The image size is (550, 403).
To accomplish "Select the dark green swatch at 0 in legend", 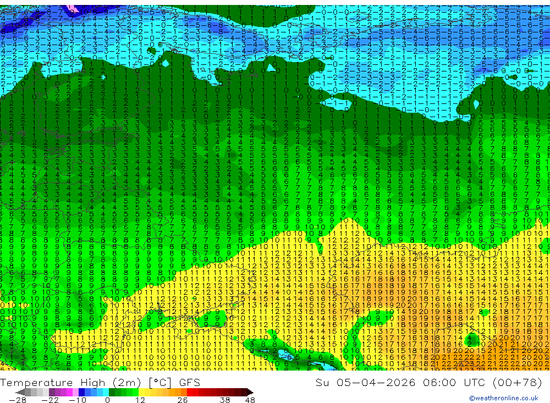I will (112, 393).
